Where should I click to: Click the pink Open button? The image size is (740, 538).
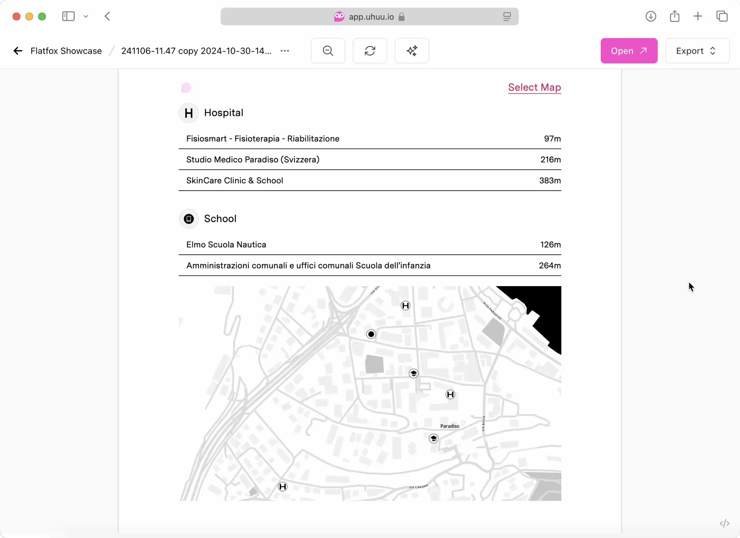pyautogui.click(x=629, y=51)
